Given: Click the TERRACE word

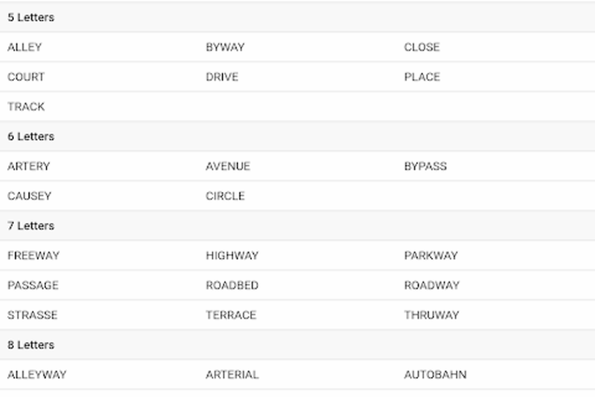Looking at the screenshot, I should [x=231, y=315].
